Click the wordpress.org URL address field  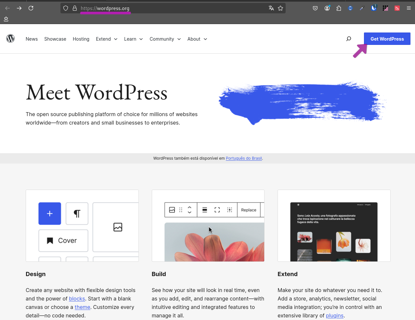[172, 8]
